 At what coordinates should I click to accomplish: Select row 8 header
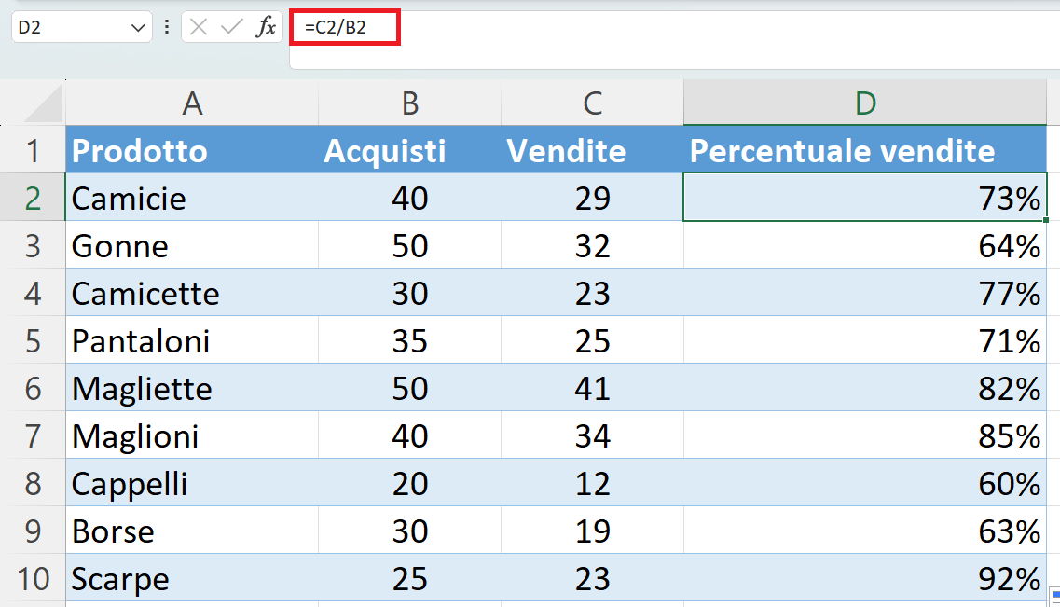(34, 483)
